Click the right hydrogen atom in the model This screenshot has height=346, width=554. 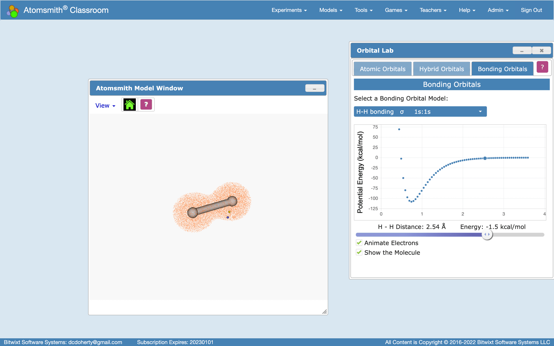click(x=232, y=201)
